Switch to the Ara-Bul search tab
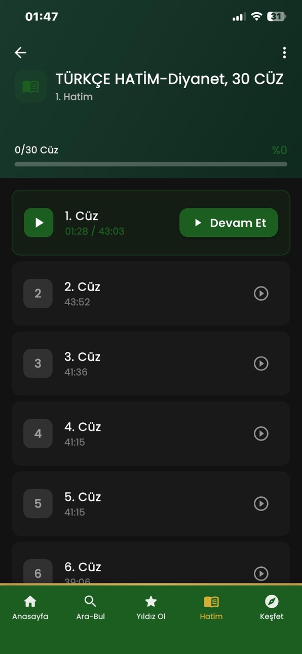Viewport: 302px width, 654px height. pyautogui.click(x=91, y=608)
